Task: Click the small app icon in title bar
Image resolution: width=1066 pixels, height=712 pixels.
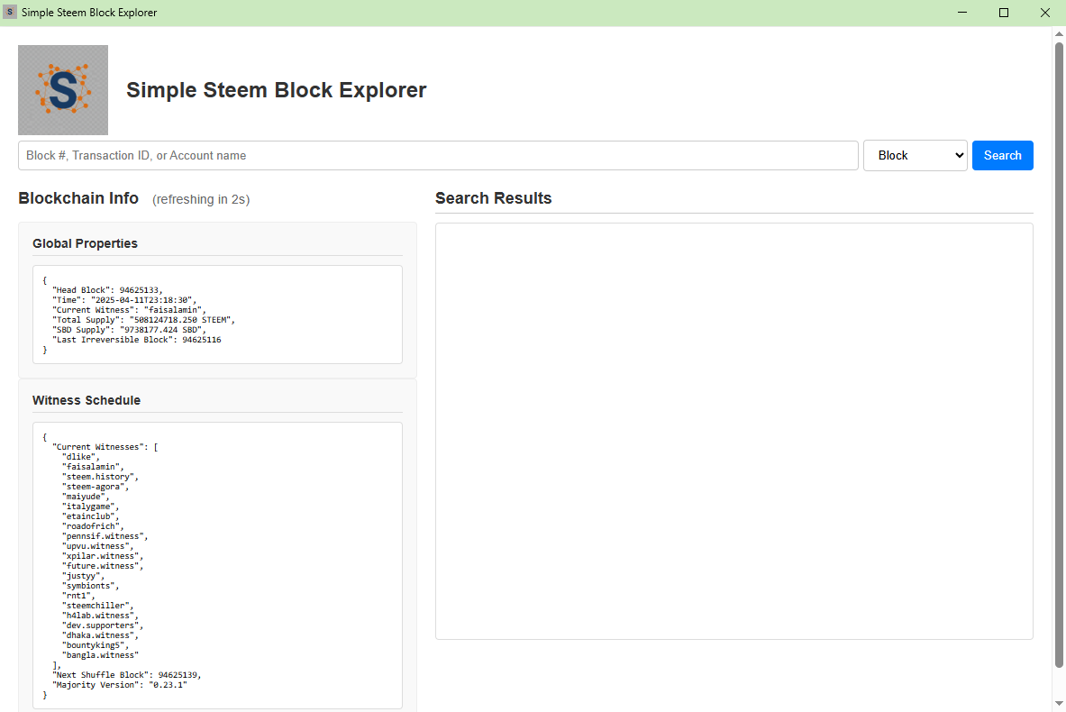Action: [x=10, y=13]
